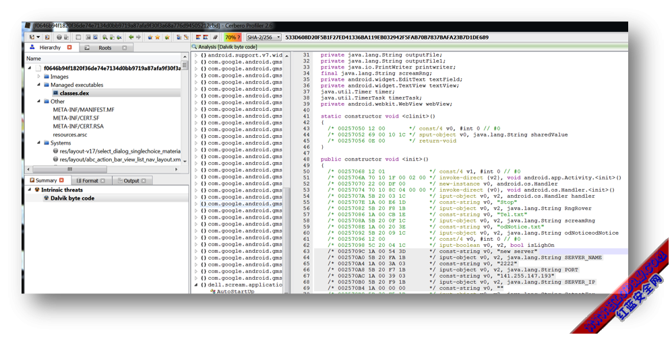Click the blank window toolbar icon
Viewport: 672px width, 337px height.
(78, 37)
